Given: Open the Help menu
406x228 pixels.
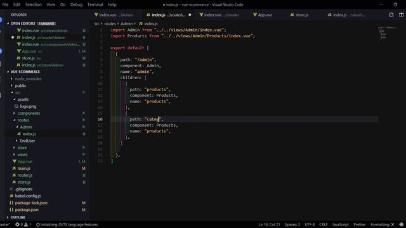Looking at the screenshot, I should coord(112,4).
